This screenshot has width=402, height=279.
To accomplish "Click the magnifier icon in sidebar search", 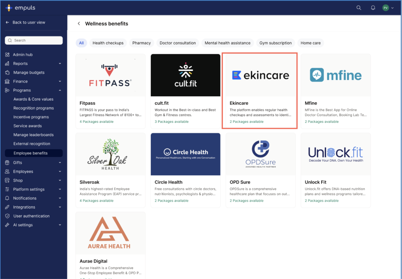I will [10, 40].
